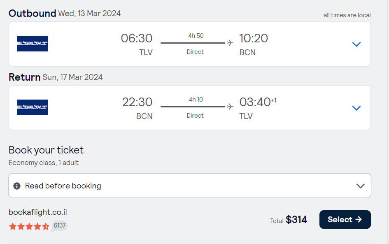Click the outbound BCN airport code
This screenshot has width=389, height=244.
247,53
